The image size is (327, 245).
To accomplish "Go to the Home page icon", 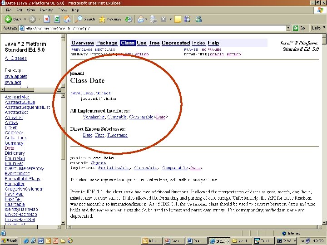I will point(67,19).
